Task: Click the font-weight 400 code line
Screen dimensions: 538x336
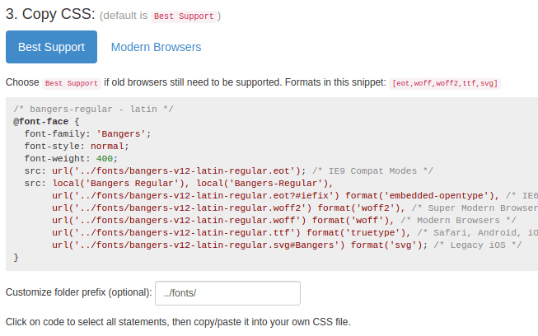Action: click(71, 158)
